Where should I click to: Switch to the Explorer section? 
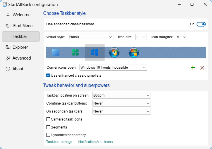pos(21,47)
